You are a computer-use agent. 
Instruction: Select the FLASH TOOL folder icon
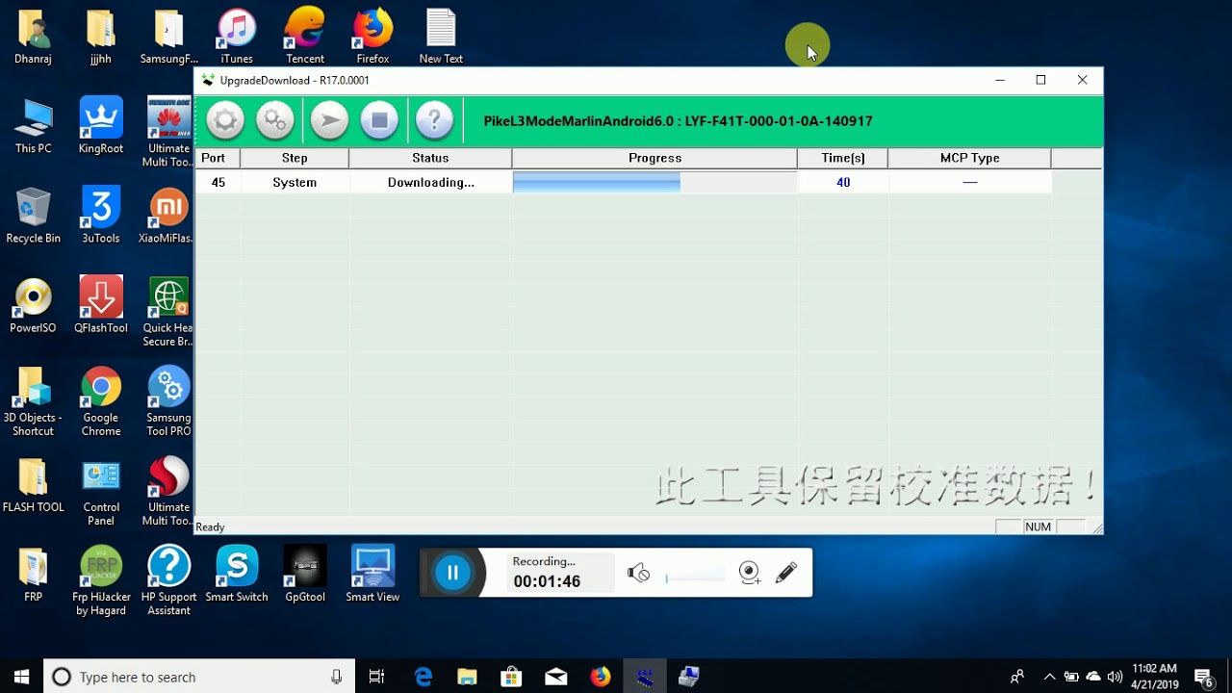pos(33,485)
